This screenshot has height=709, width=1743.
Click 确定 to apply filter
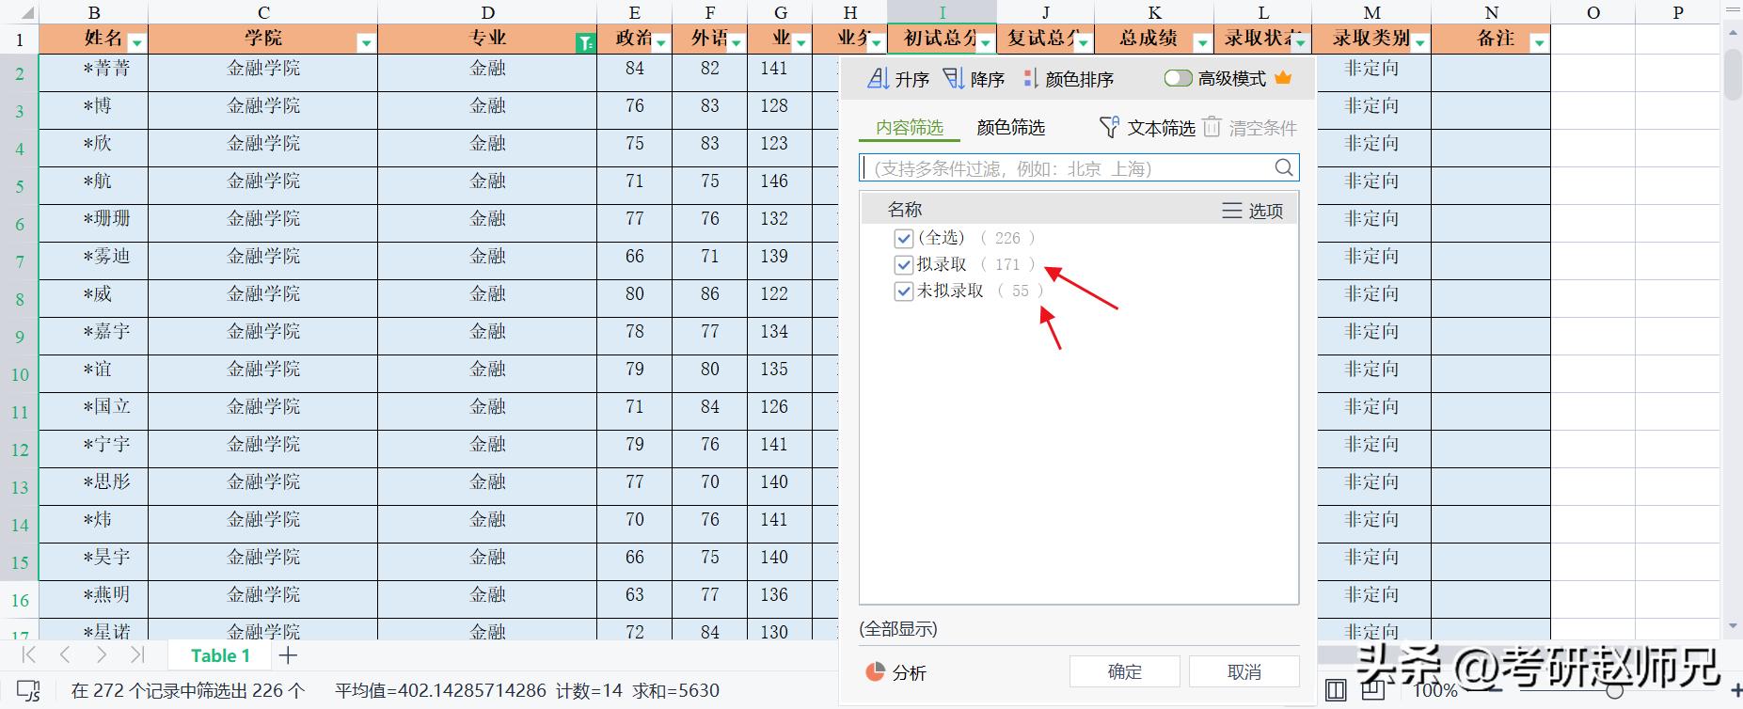[1125, 671]
